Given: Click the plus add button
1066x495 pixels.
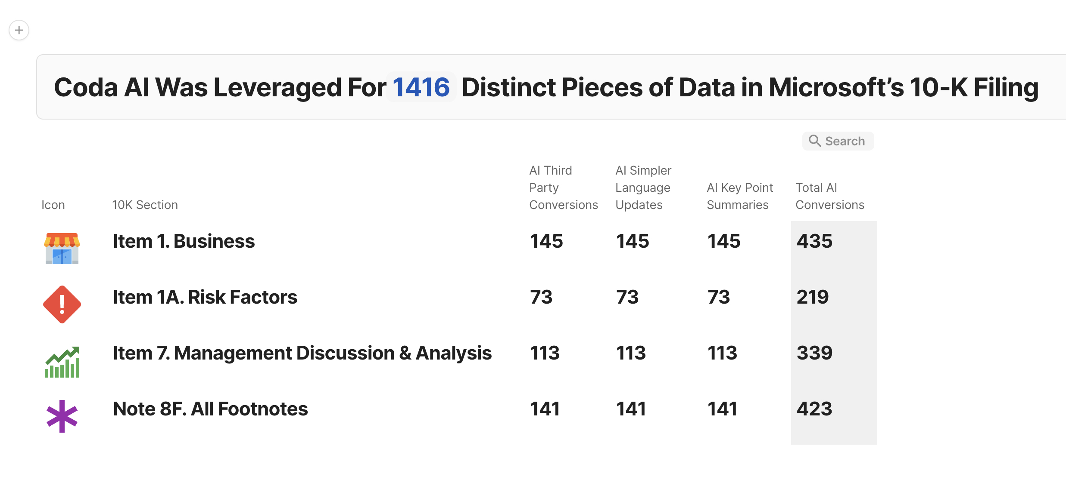Looking at the screenshot, I should [x=19, y=30].
